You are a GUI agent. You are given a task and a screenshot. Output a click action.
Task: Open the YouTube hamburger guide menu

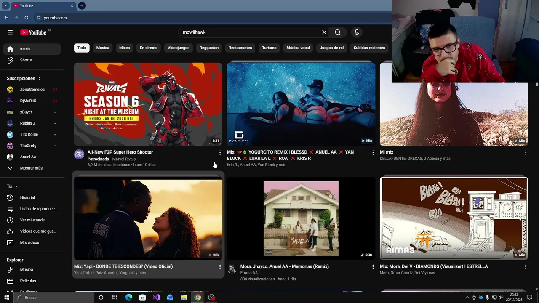(10, 32)
